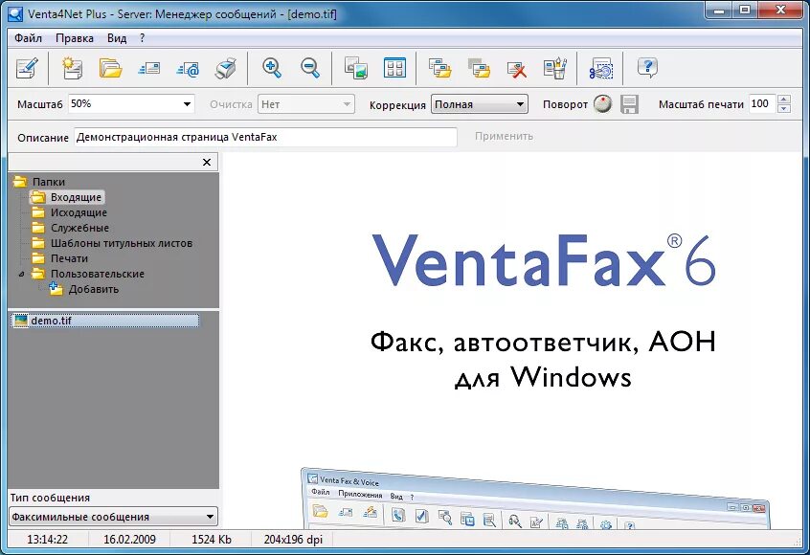Viewport: 810px width, 555px height.
Task: Close the folder panel with the X
Action: pyautogui.click(x=207, y=162)
